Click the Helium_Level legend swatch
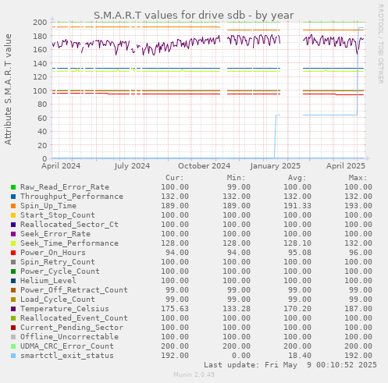 point(13,281)
